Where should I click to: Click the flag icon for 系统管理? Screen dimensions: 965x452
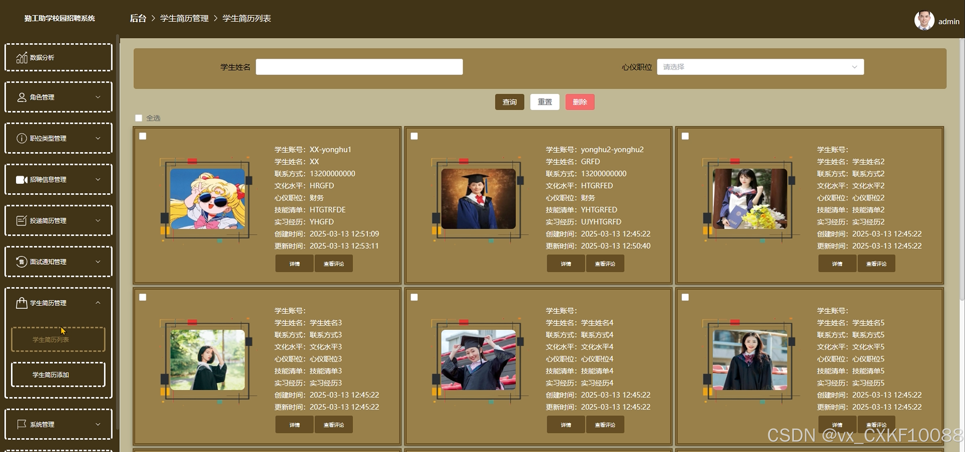tap(22, 424)
